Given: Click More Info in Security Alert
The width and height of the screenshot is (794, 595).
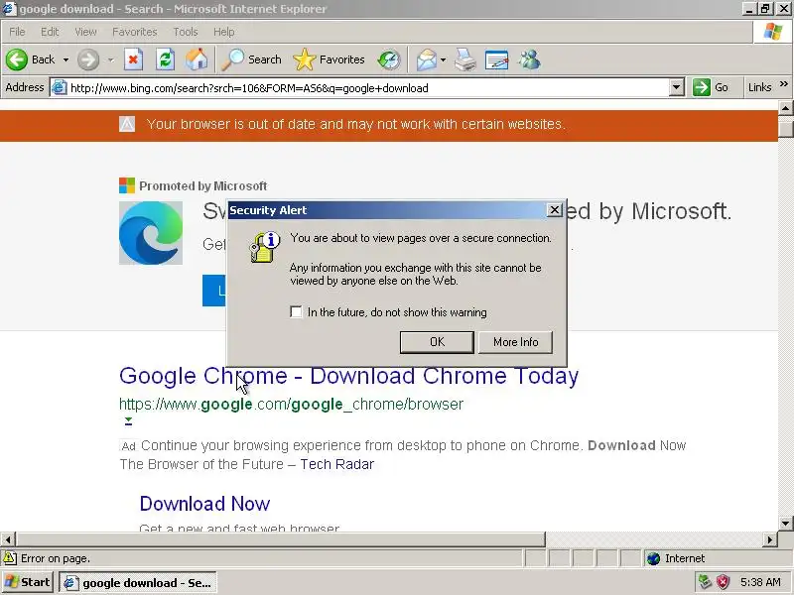Looking at the screenshot, I should 515,342.
